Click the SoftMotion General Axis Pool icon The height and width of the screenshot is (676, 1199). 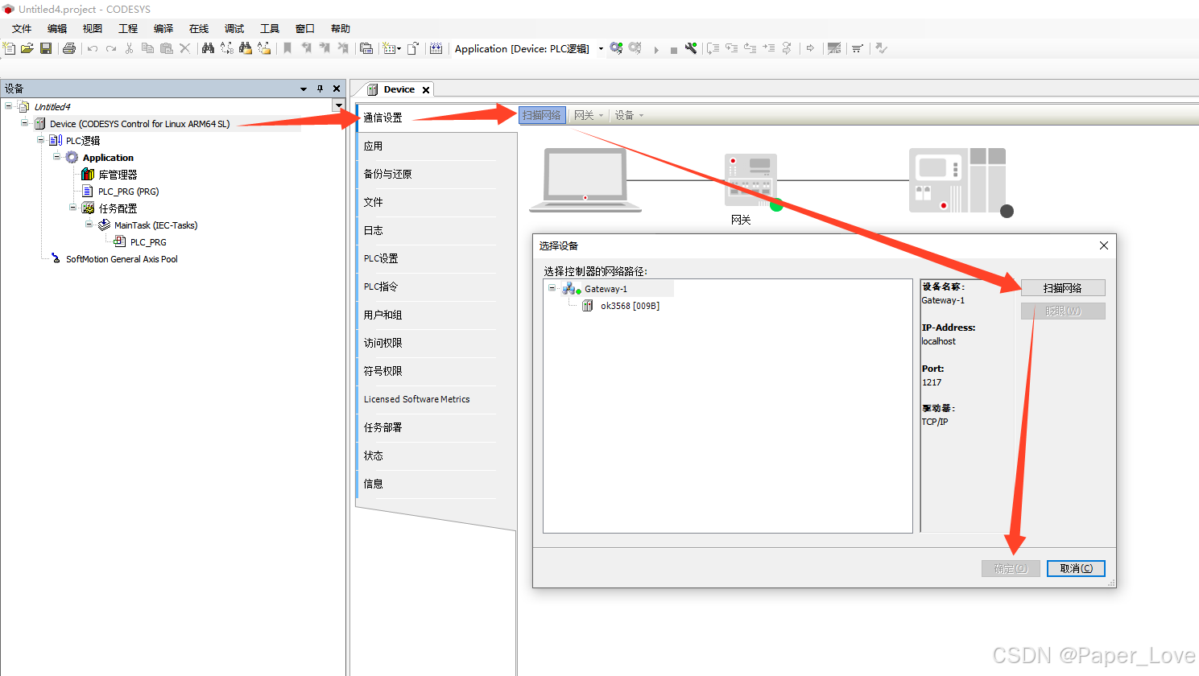[56, 259]
